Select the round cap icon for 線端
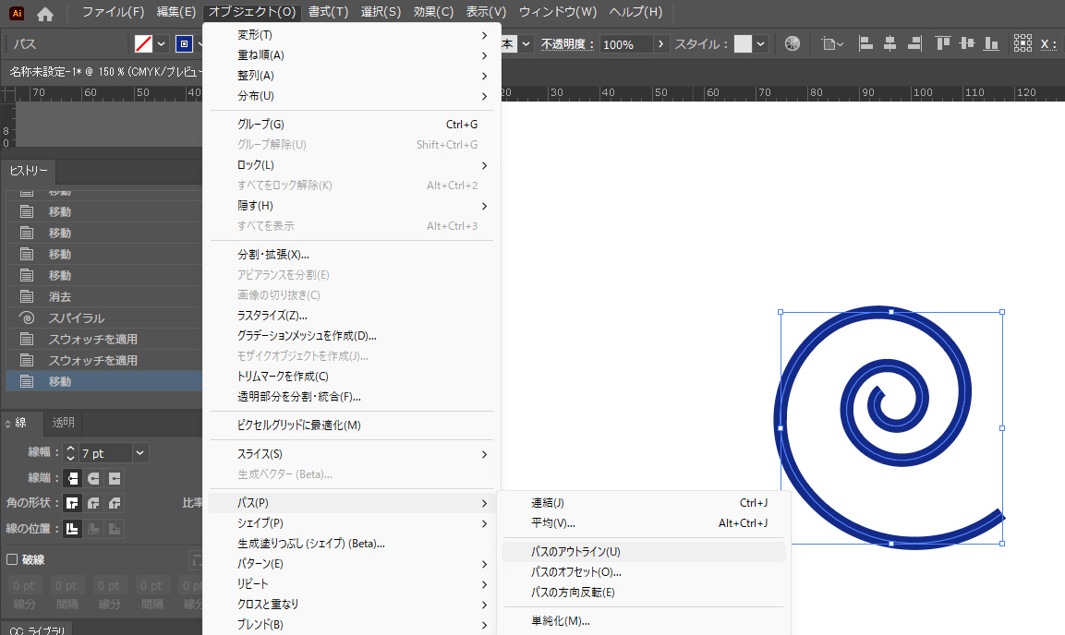The width and height of the screenshot is (1065, 635). pyautogui.click(x=93, y=478)
